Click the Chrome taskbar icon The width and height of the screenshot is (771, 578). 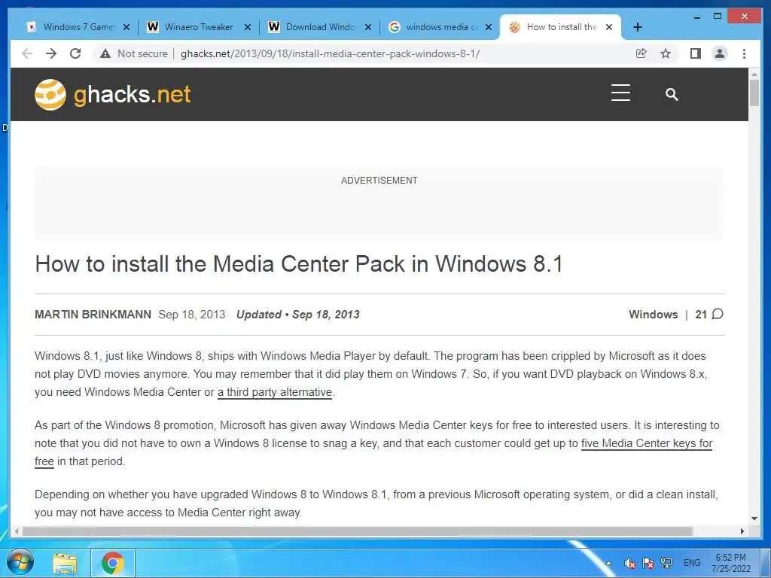coord(113,563)
